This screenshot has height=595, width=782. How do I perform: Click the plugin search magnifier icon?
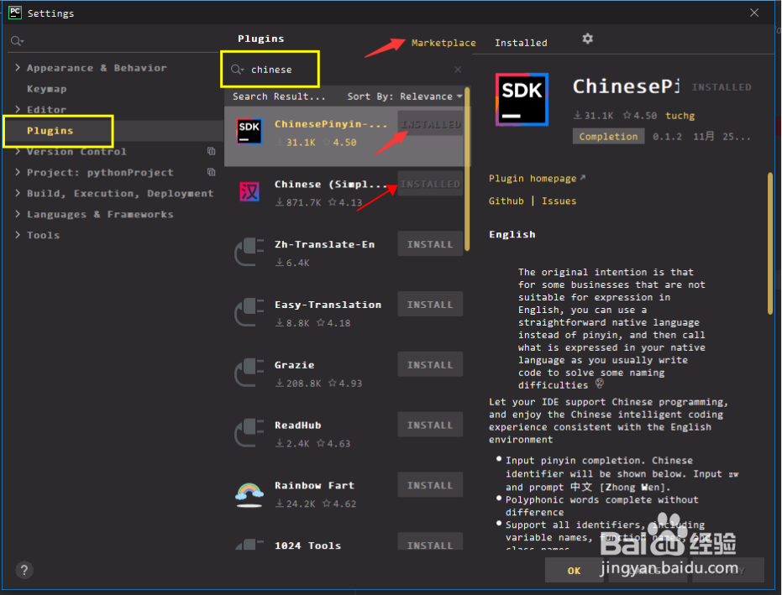[x=237, y=70]
